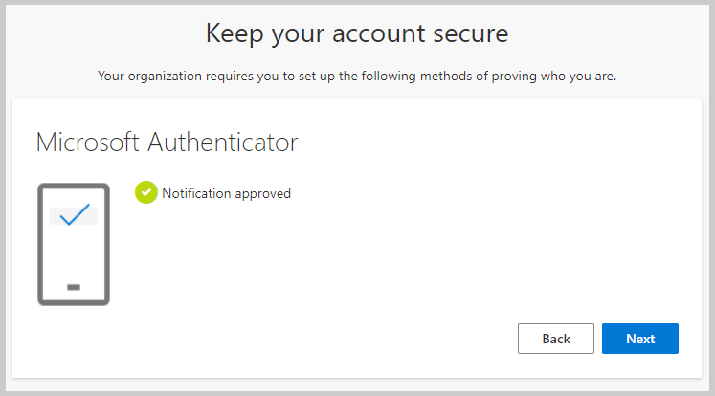The height and width of the screenshot is (396, 715).
Task: Click empty white card area above the buttons
Action: click(411, 255)
